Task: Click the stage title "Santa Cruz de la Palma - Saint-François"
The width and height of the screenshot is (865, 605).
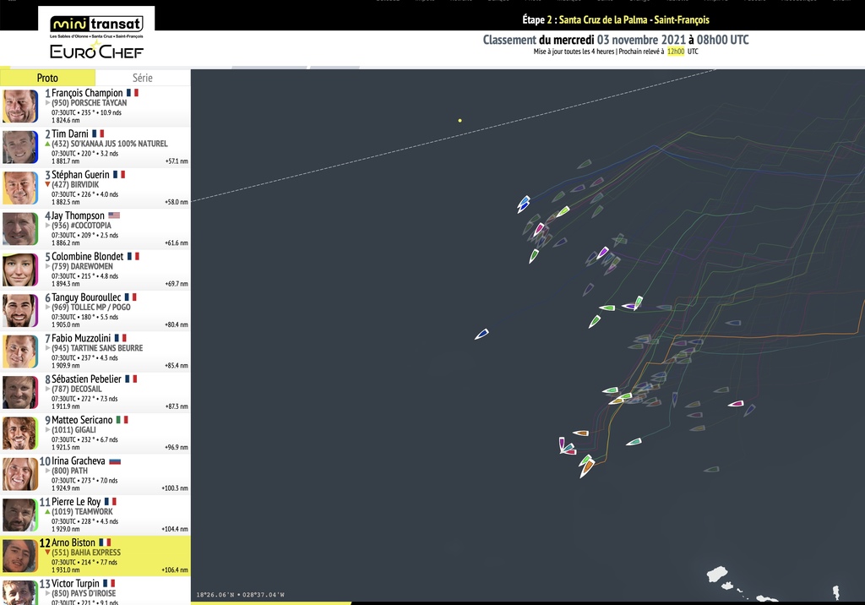Action: point(634,20)
